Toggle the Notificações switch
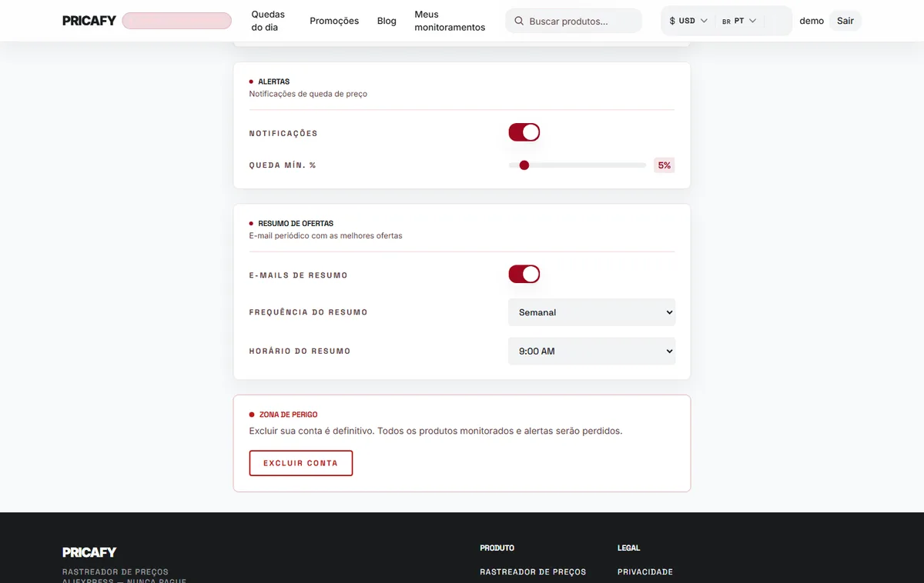 [x=524, y=132]
